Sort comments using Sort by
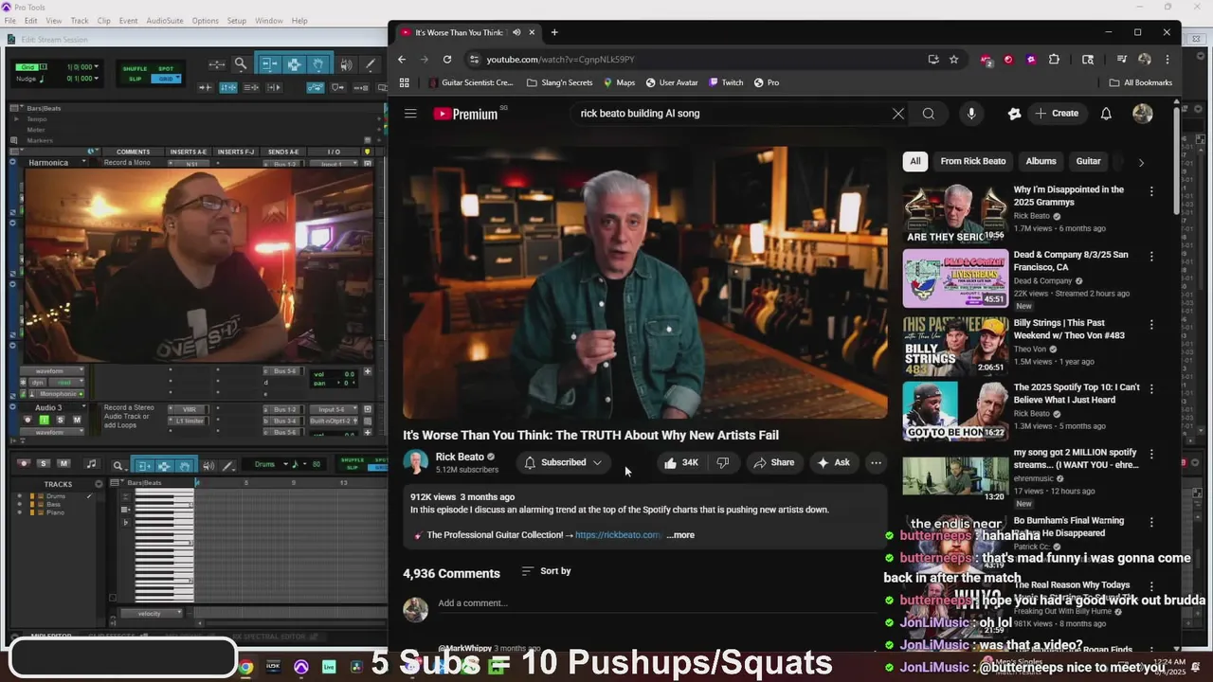Screen dimensions: 1213x682 coord(547,571)
